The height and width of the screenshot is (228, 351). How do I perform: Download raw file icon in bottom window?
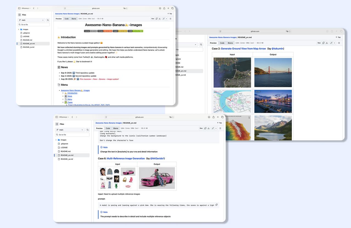click(x=208, y=128)
